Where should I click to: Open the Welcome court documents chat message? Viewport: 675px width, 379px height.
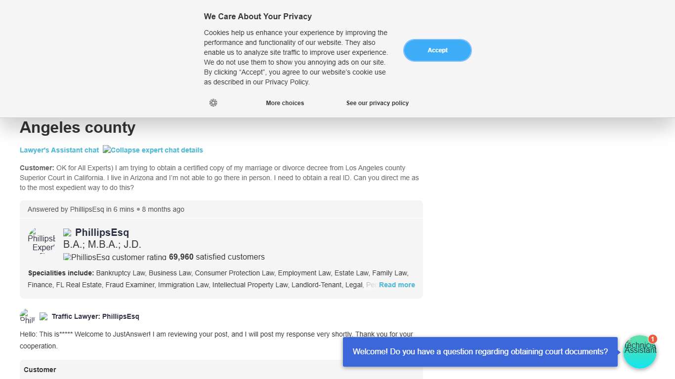click(x=480, y=352)
